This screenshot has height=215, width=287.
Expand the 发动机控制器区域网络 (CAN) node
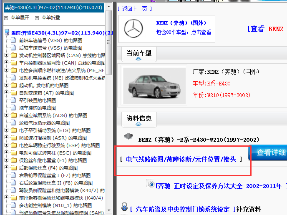[x=6, y=55]
